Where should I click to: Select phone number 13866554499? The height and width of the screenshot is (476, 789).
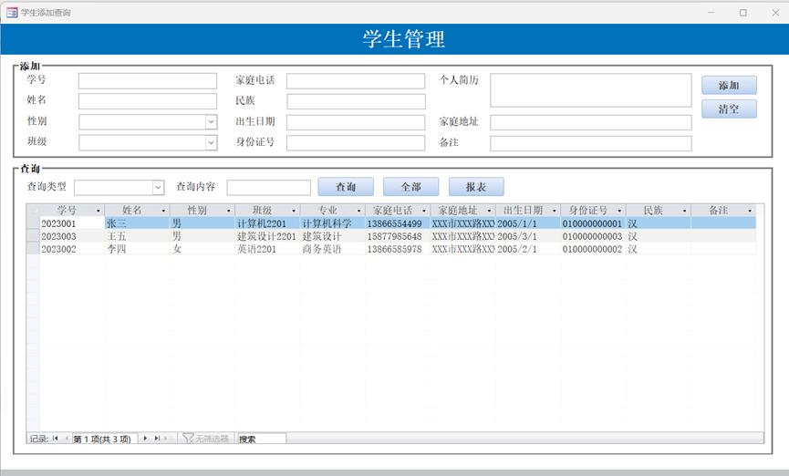(398, 223)
